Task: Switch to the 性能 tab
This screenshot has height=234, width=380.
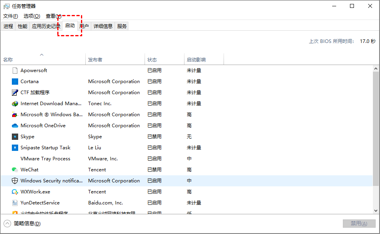Action: coord(23,26)
